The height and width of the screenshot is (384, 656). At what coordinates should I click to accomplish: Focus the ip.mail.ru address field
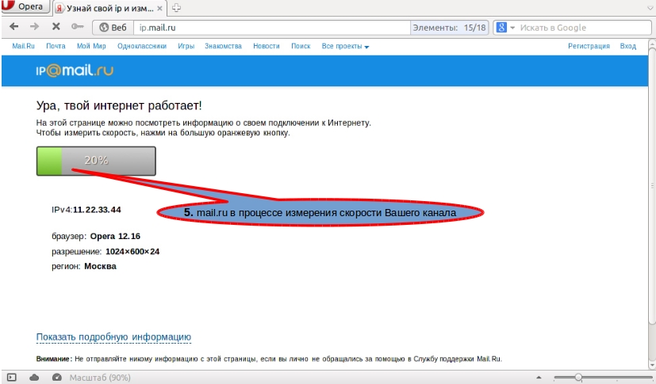(272, 28)
